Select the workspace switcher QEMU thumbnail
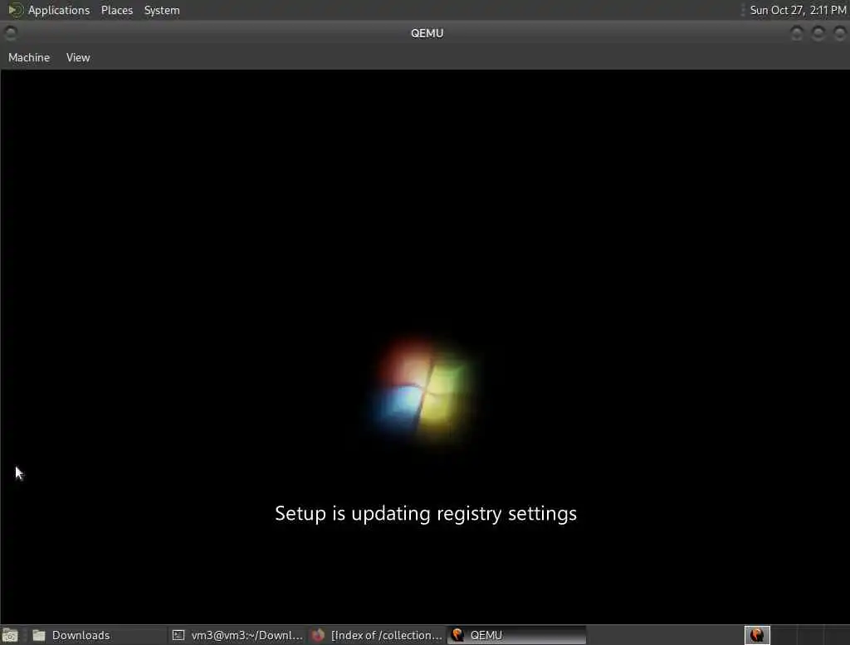Screen dimensions: 850x645 pyautogui.click(x=757, y=635)
